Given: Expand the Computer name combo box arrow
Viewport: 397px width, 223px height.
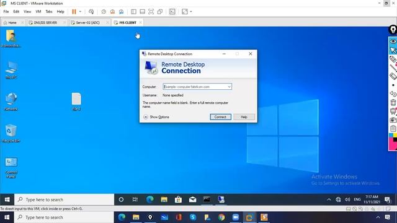Looking at the screenshot, I should pos(229,87).
